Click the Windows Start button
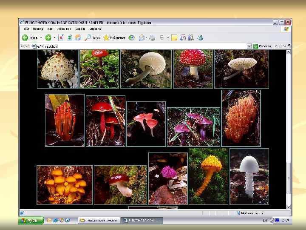 (31, 220)
